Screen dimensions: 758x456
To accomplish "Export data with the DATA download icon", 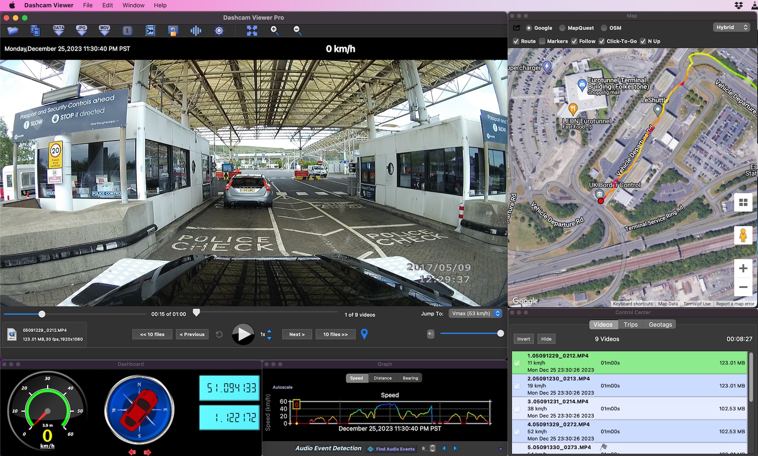I will click(59, 31).
